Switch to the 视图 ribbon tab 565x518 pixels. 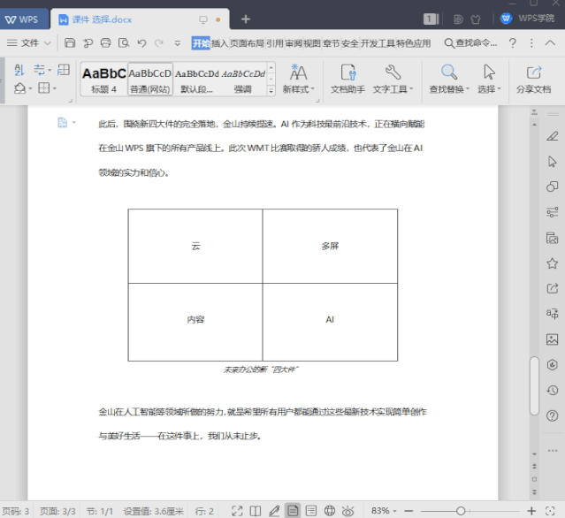[312, 43]
